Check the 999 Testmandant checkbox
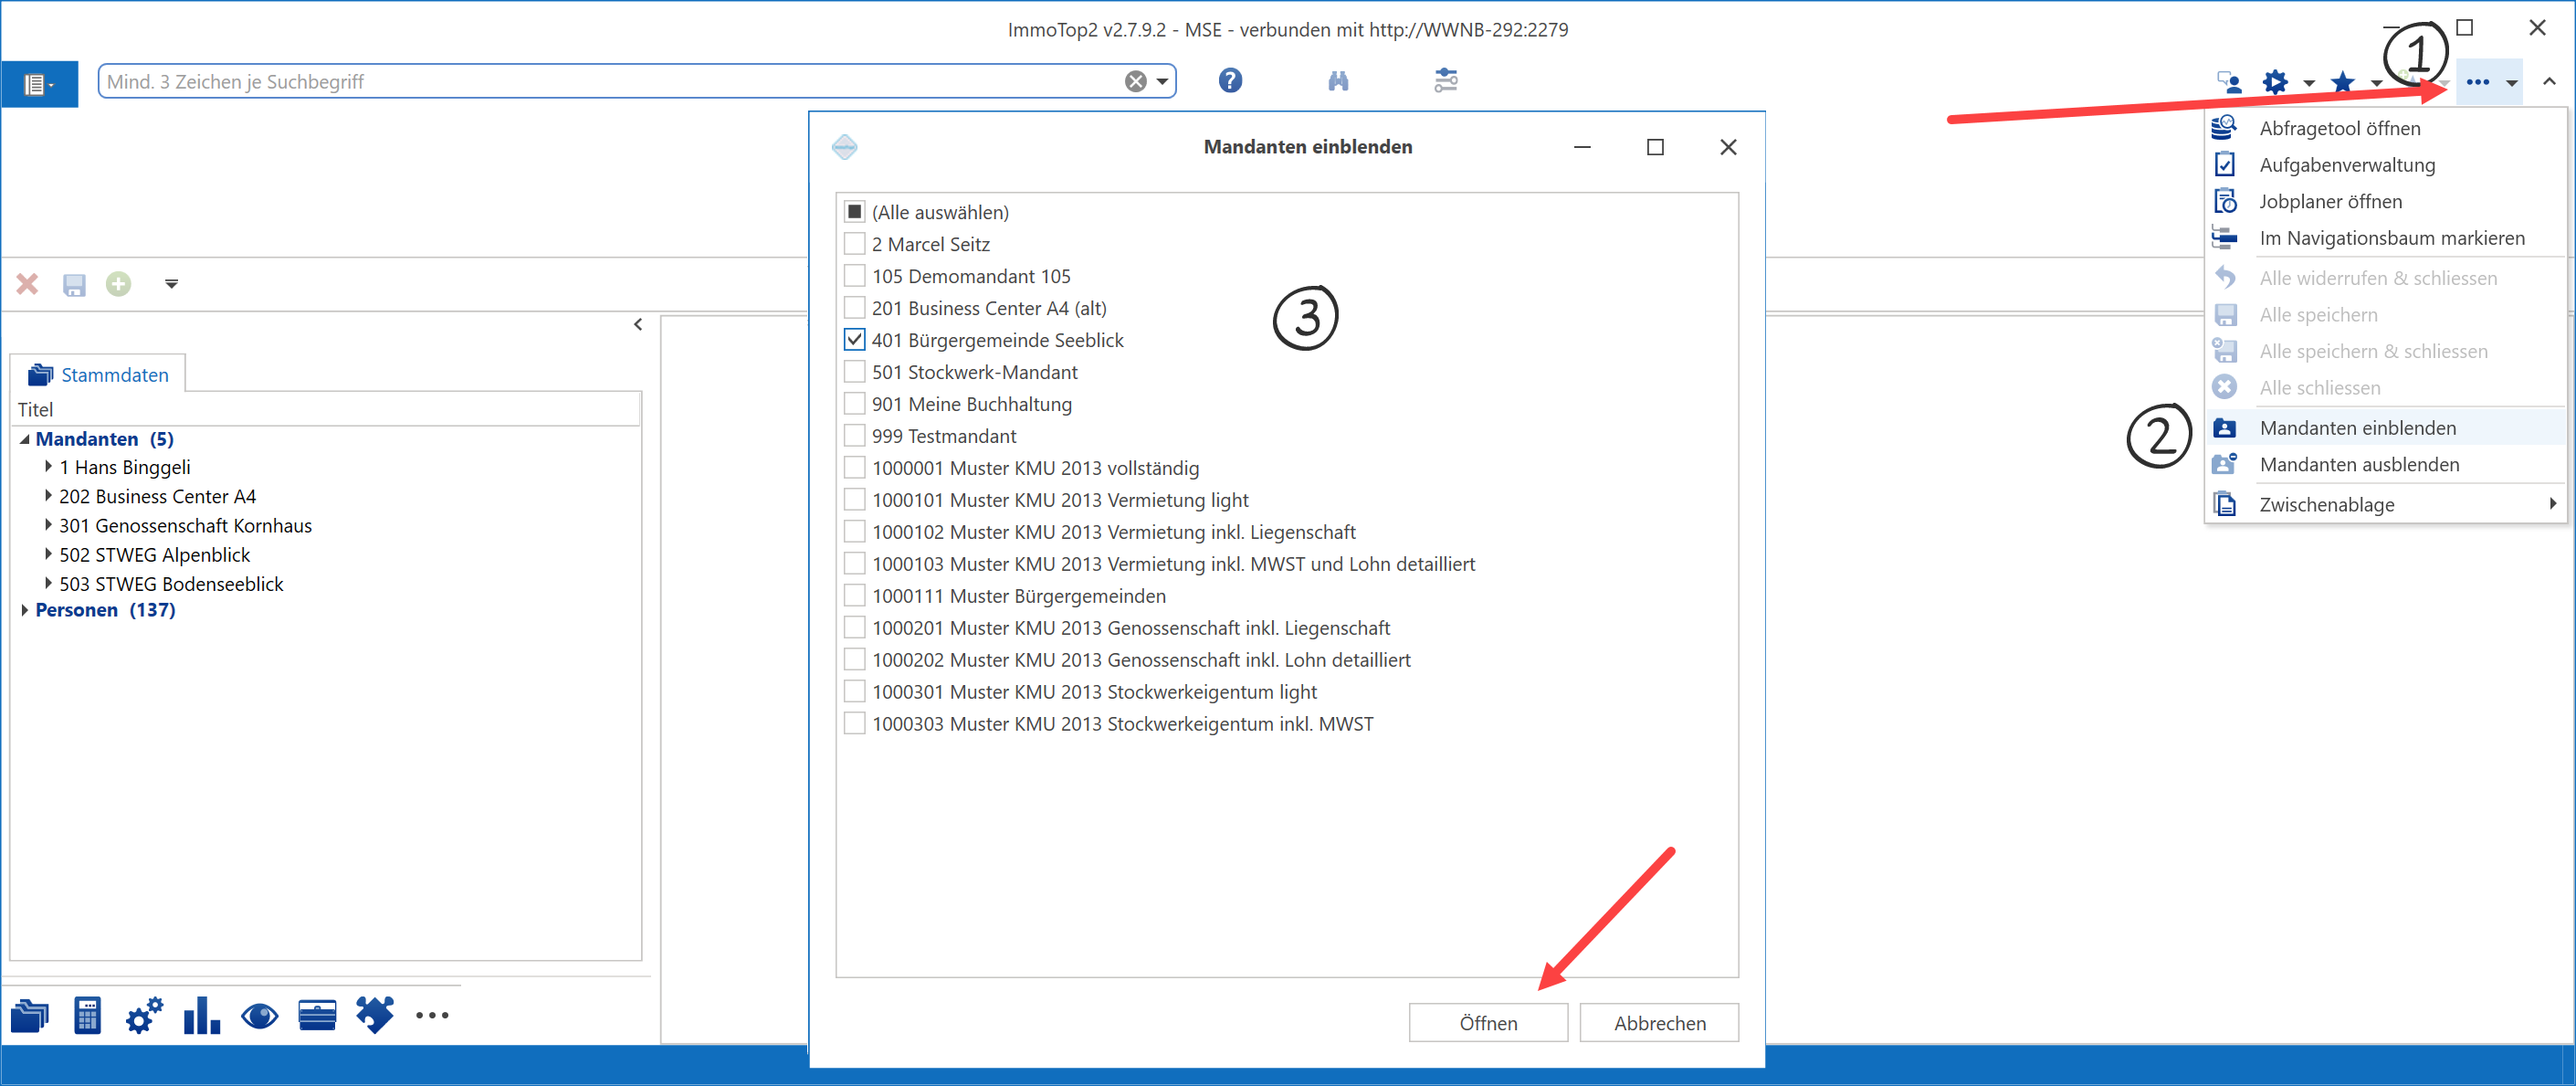Image resolution: width=2576 pixels, height=1086 pixels. click(854, 436)
